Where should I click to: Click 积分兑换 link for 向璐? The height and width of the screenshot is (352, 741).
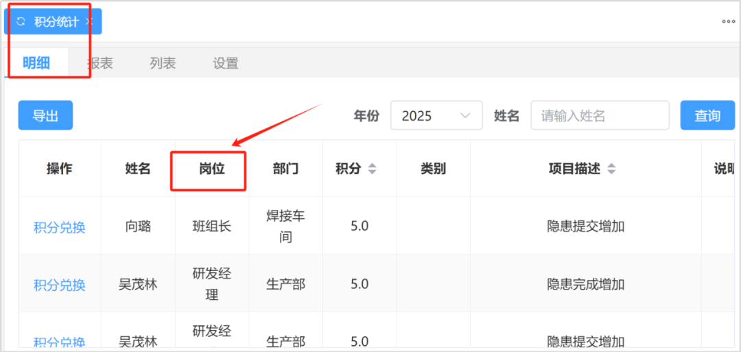tap(60, 227)
